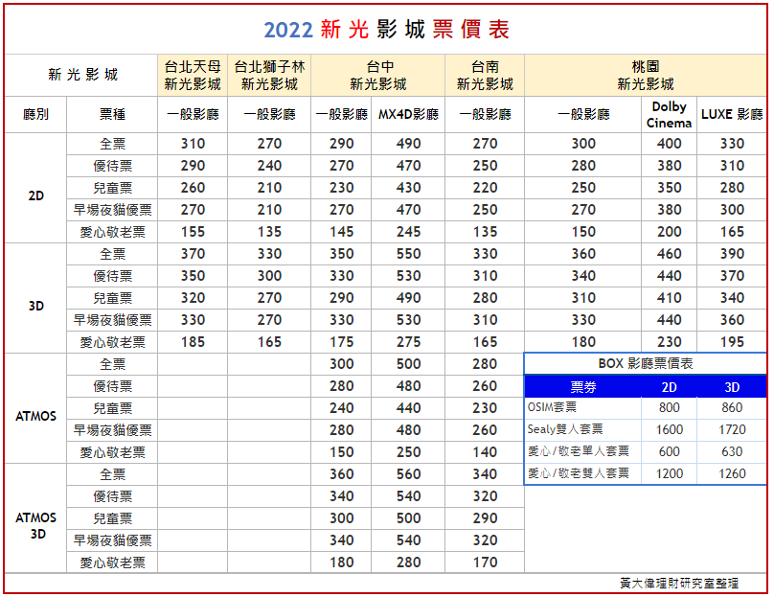Select the 台北獅子林新光影城 column header
This screenshot has width=774, height=597.
coord(269,75)
